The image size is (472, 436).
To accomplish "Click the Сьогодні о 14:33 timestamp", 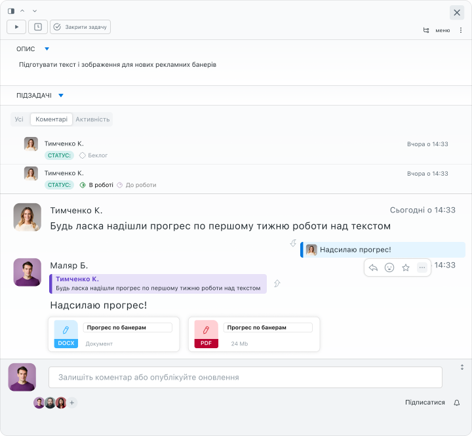I will click(x=423, y=210).
